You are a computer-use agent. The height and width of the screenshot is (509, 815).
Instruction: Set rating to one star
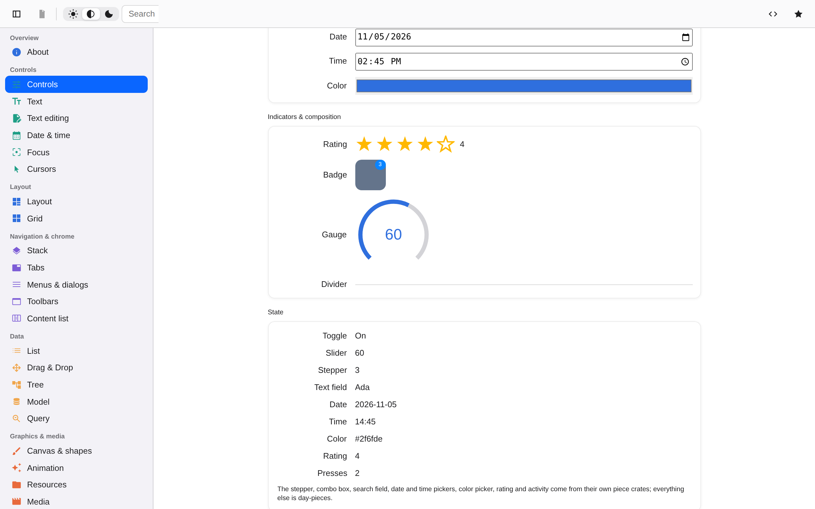click(364, 144)
